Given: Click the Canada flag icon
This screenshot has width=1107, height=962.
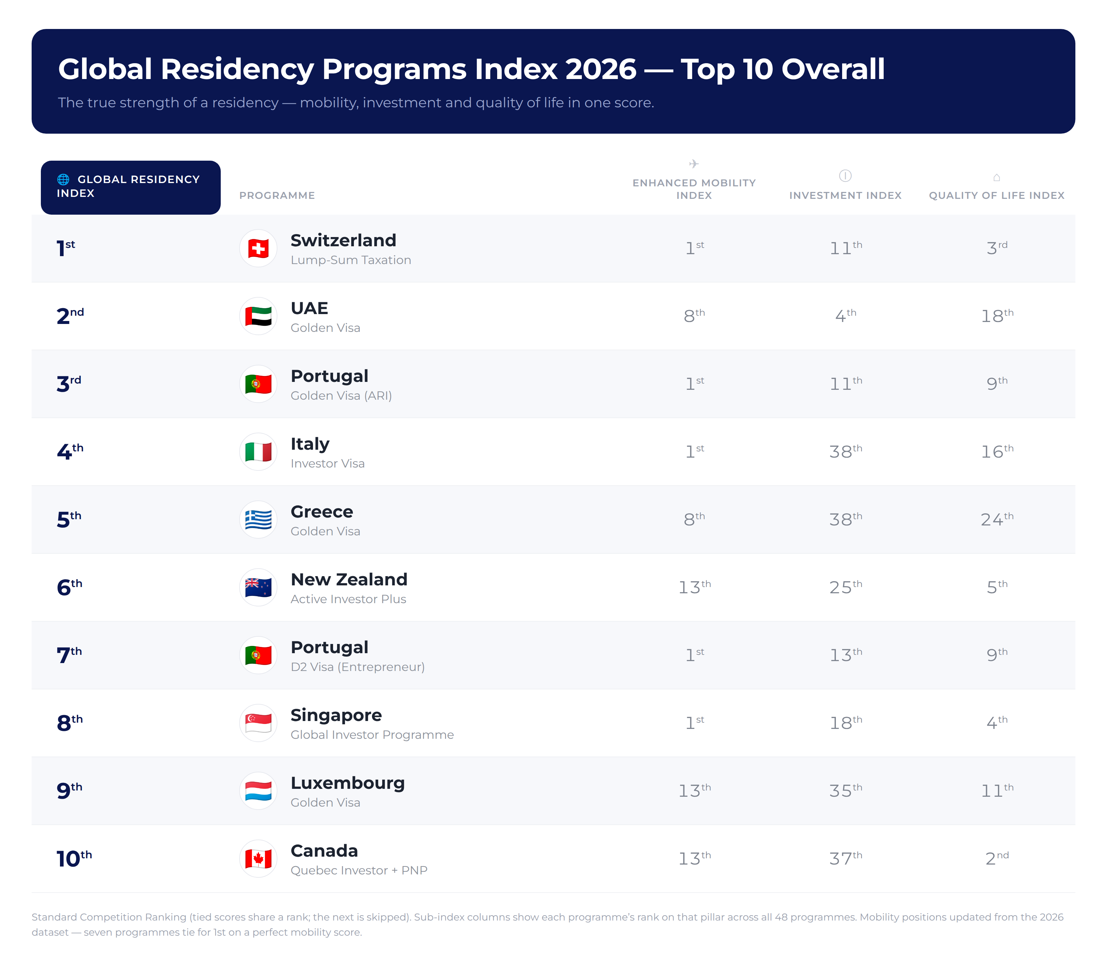Looking at the screenshot, I should coord(258,859).
